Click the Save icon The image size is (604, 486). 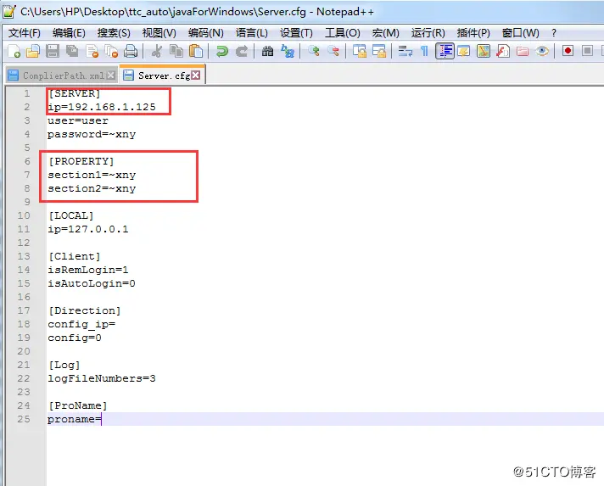pos(53,51)
